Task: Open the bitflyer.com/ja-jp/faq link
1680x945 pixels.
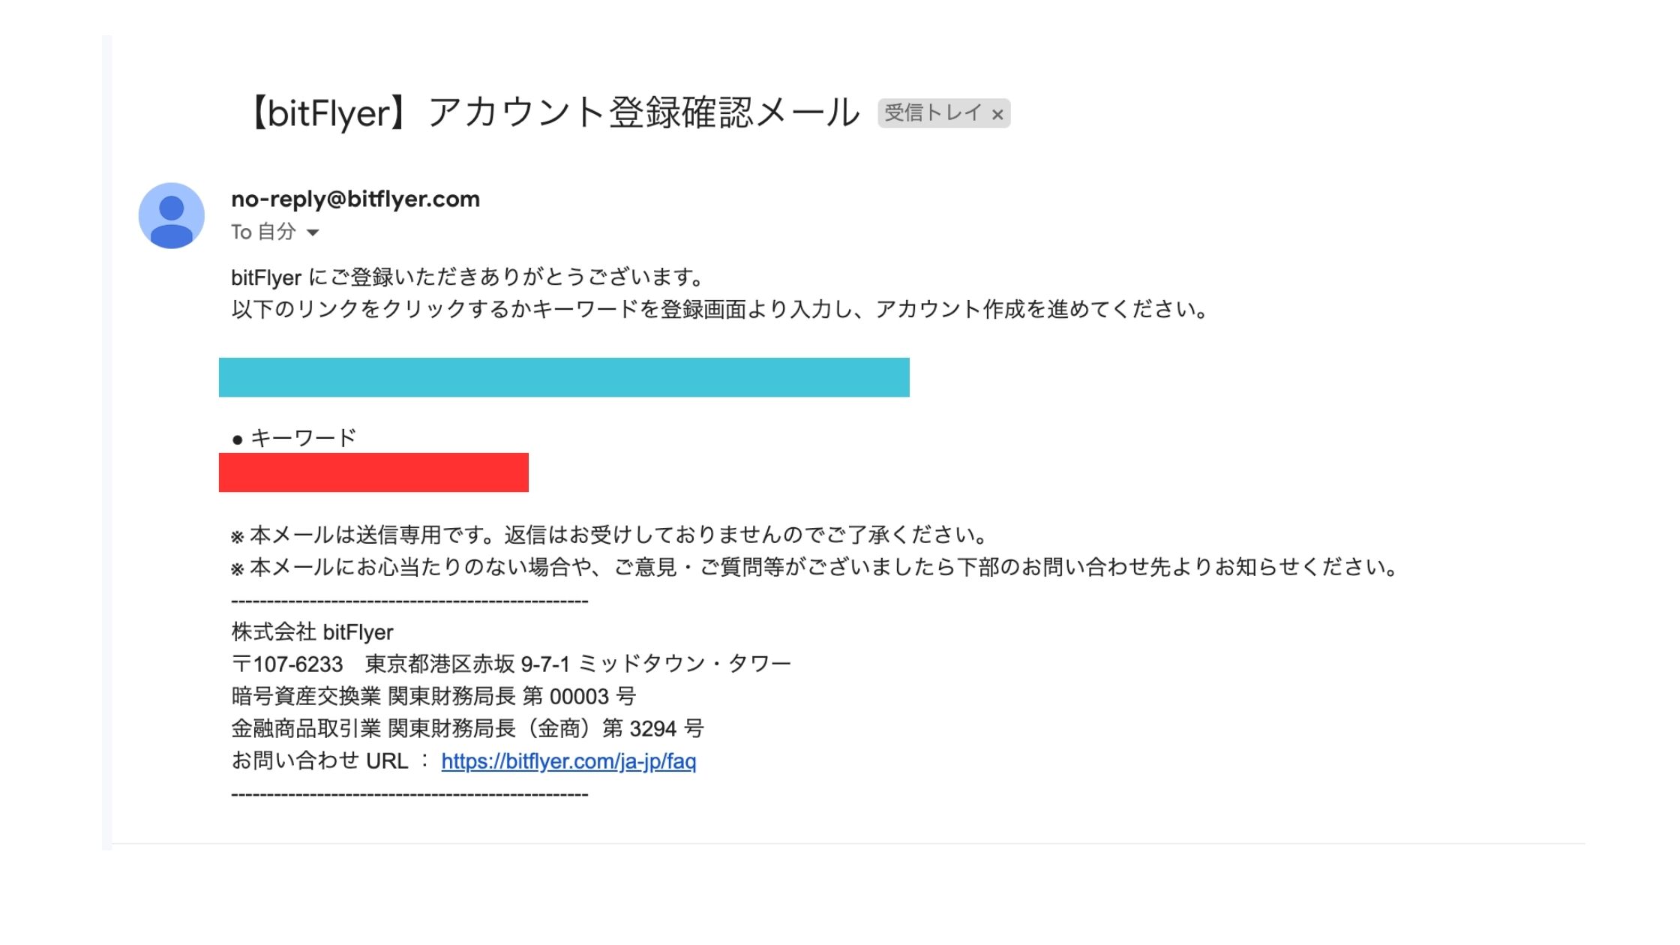Action: pos(568,761)
